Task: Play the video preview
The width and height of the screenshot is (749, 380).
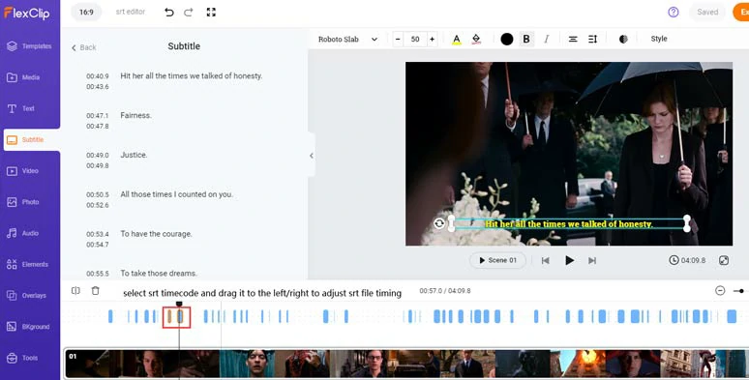Action: coord(569,261)
